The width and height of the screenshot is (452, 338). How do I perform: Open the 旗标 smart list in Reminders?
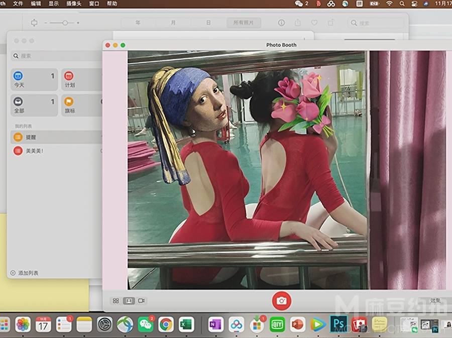tap(81, 105)
